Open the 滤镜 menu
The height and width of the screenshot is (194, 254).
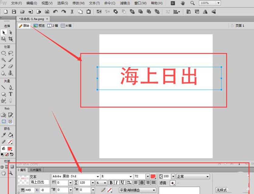[125, 3]
